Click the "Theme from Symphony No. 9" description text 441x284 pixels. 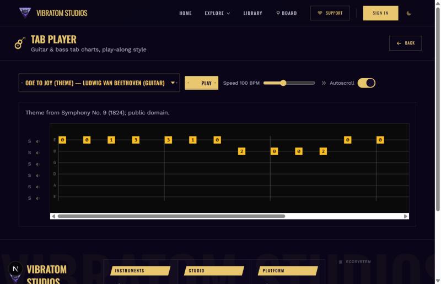click(x=98, y=113)
